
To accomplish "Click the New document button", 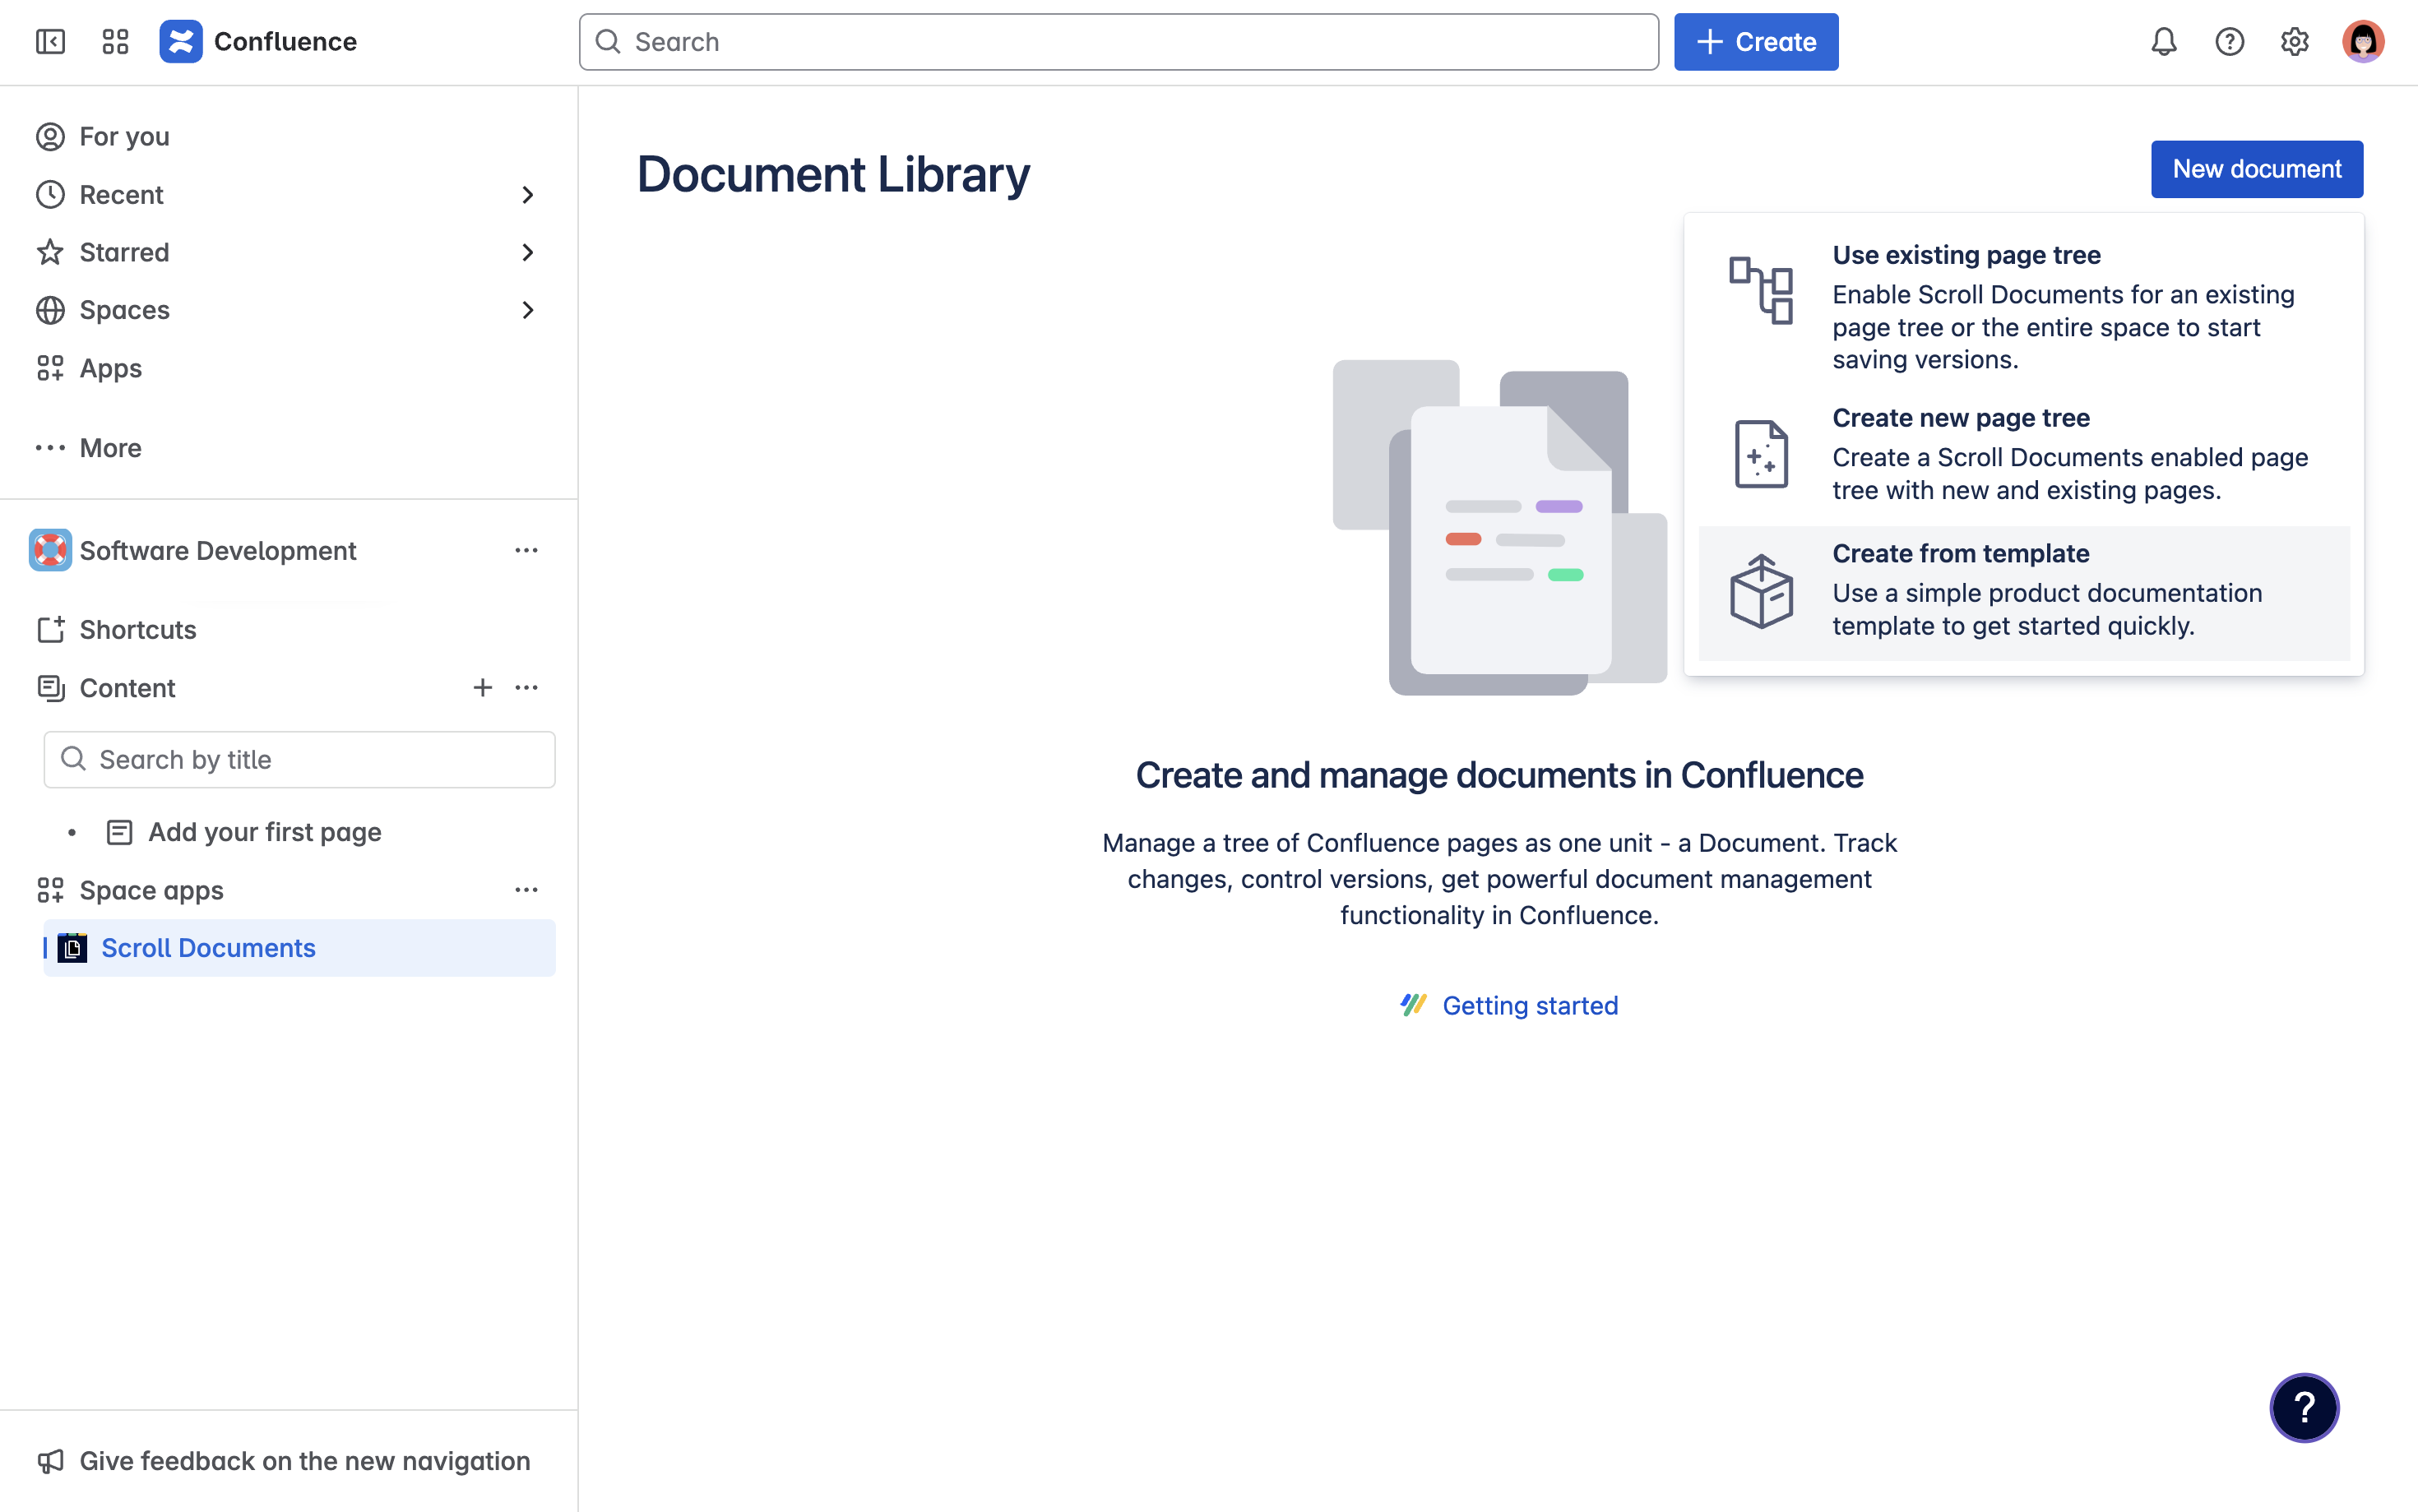I will coord(2256,168).
